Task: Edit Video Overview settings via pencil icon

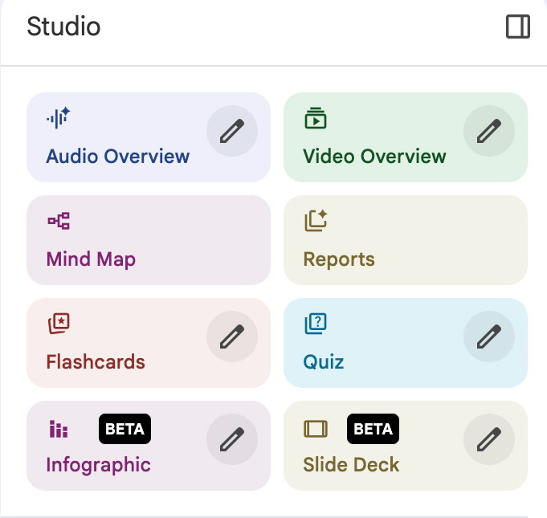Action: tap(489, 131)
